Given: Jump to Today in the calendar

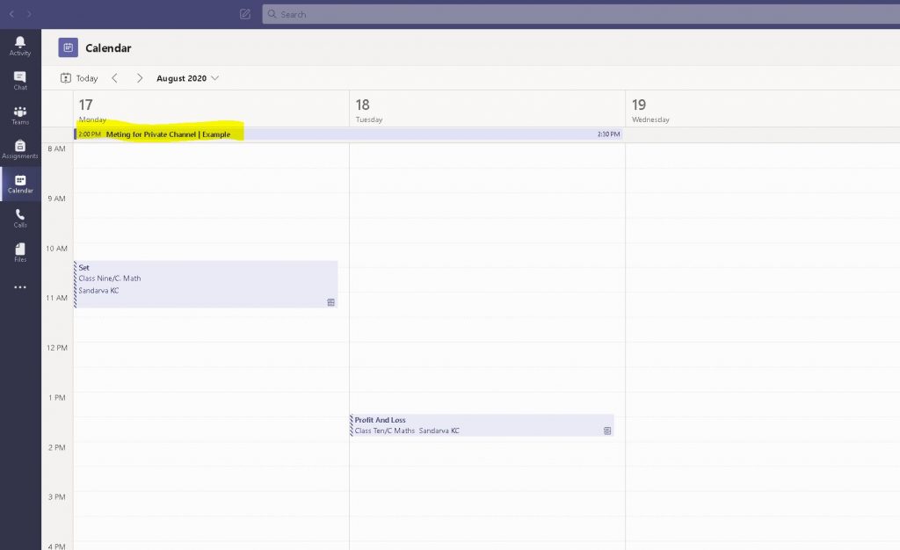Looking at the screenshot, I should (79, 78).
